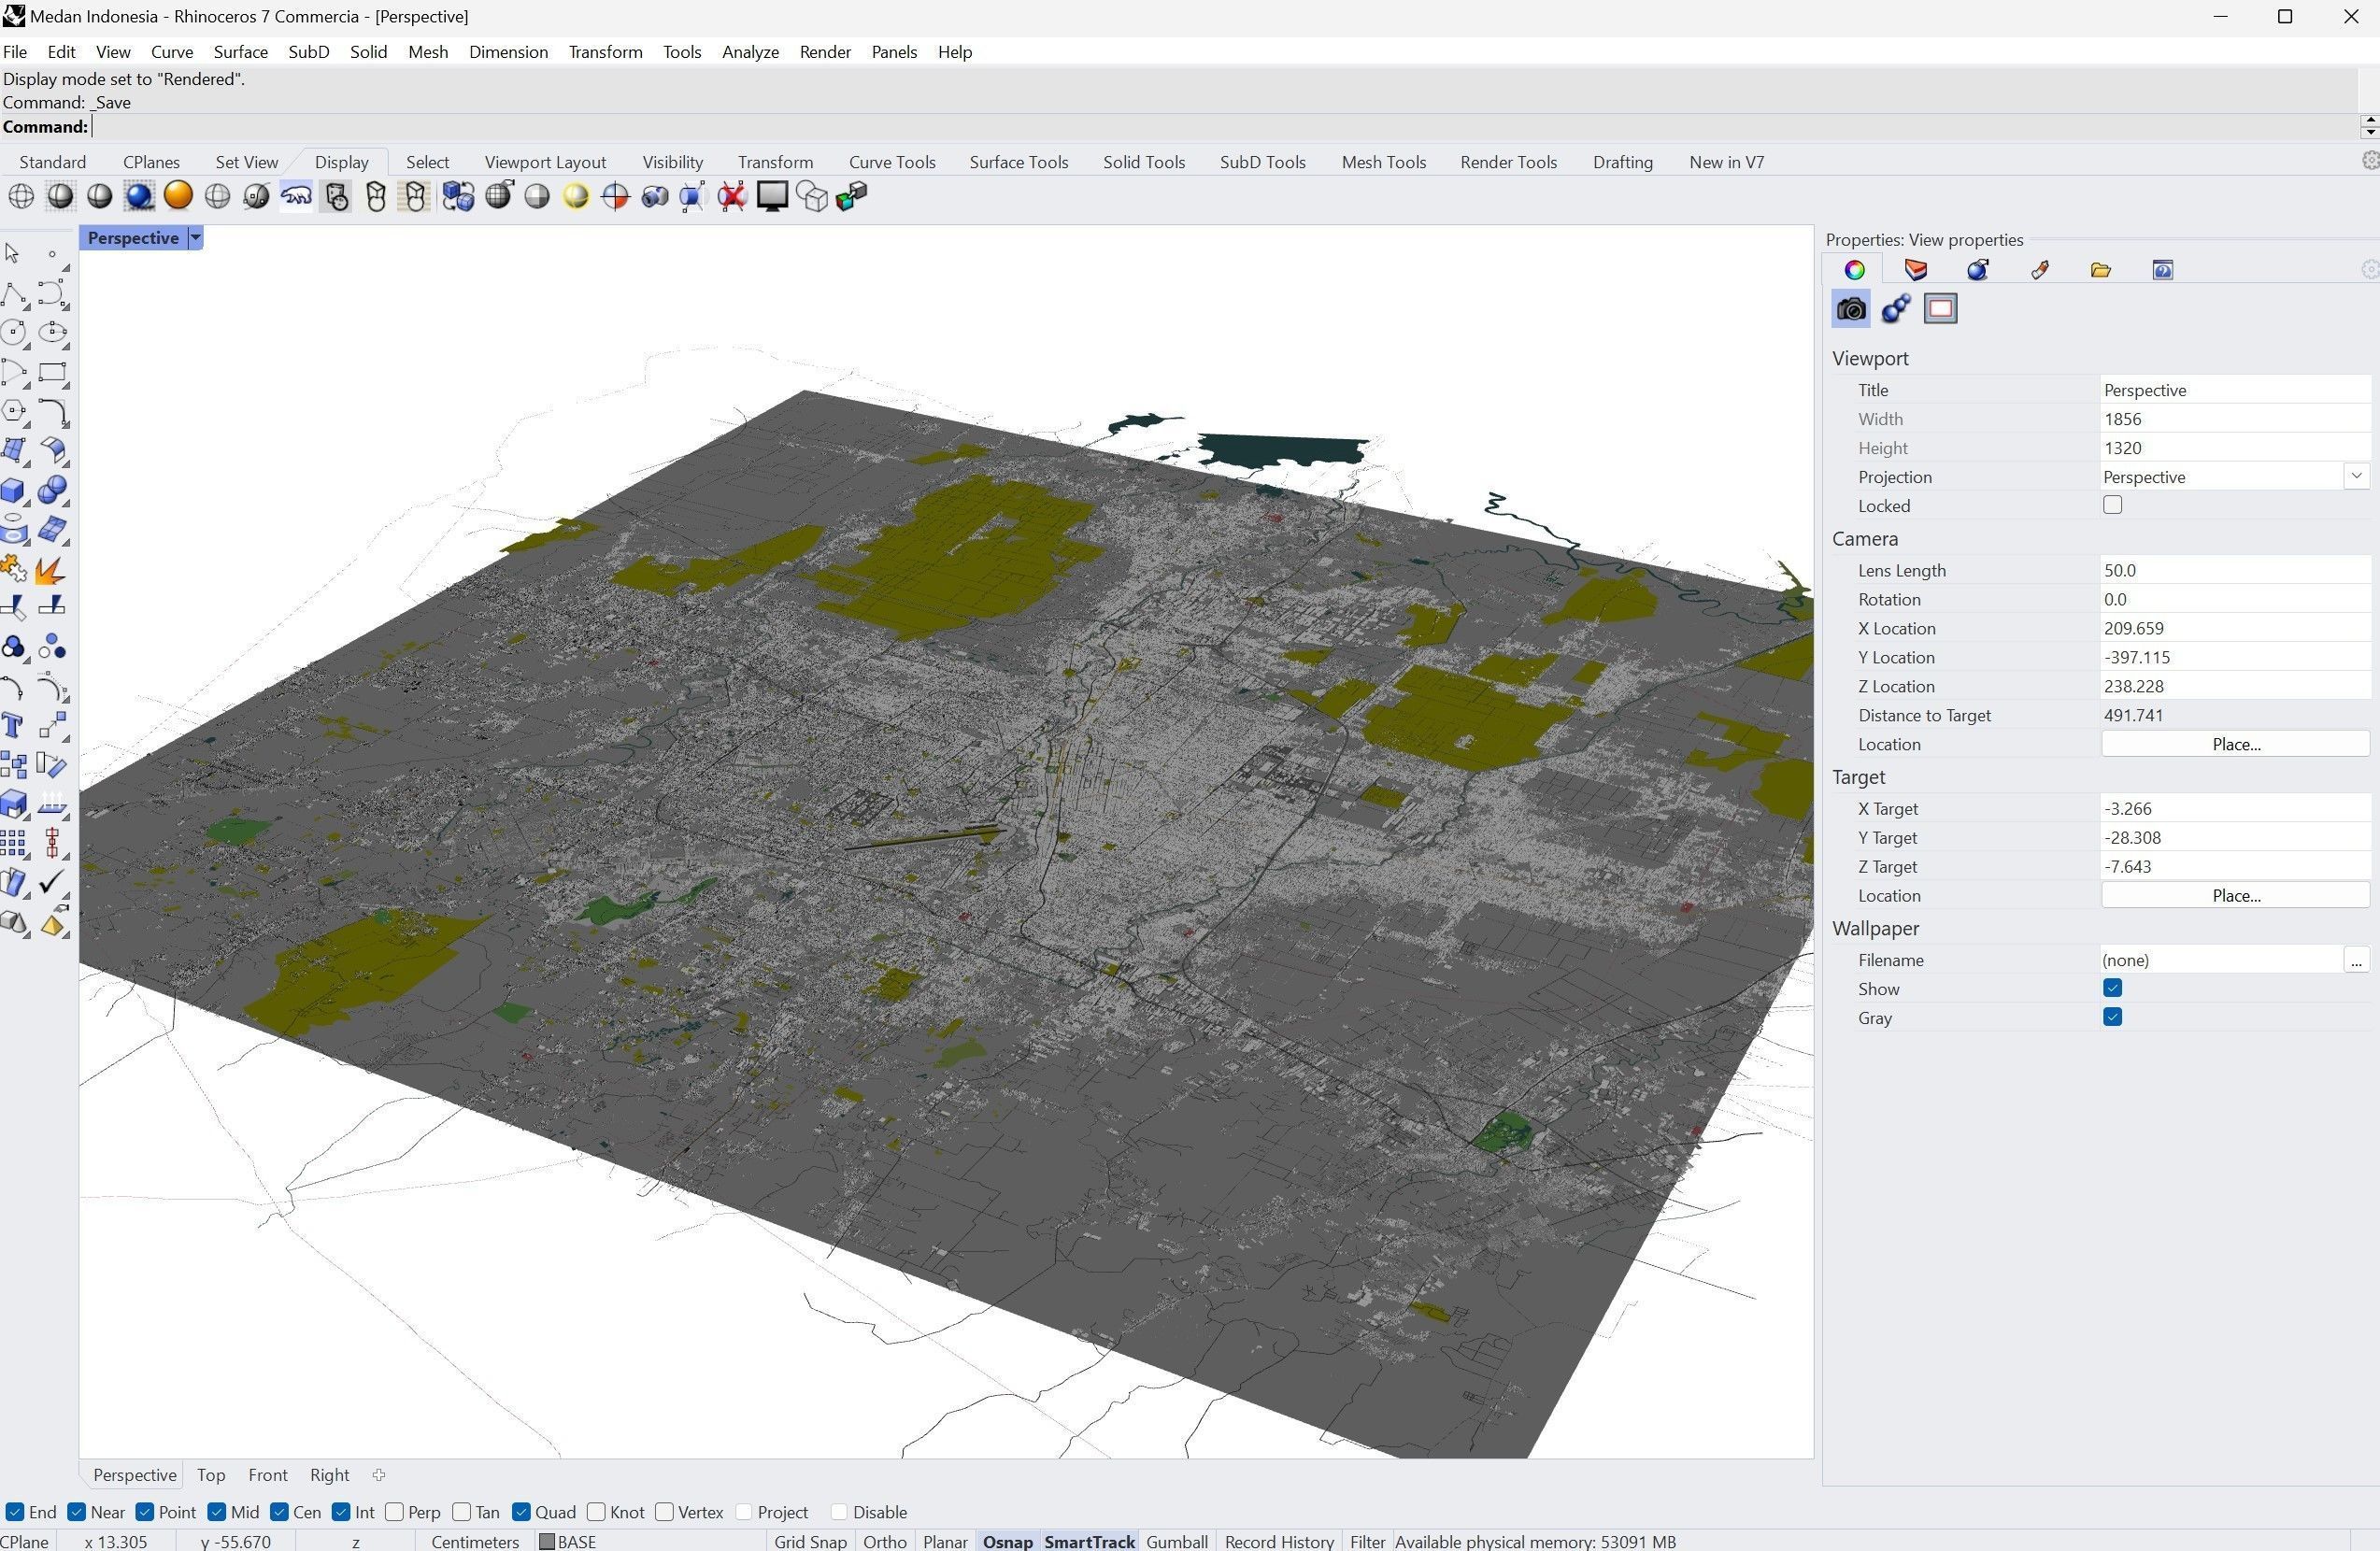Select the Text object tool

14,726
